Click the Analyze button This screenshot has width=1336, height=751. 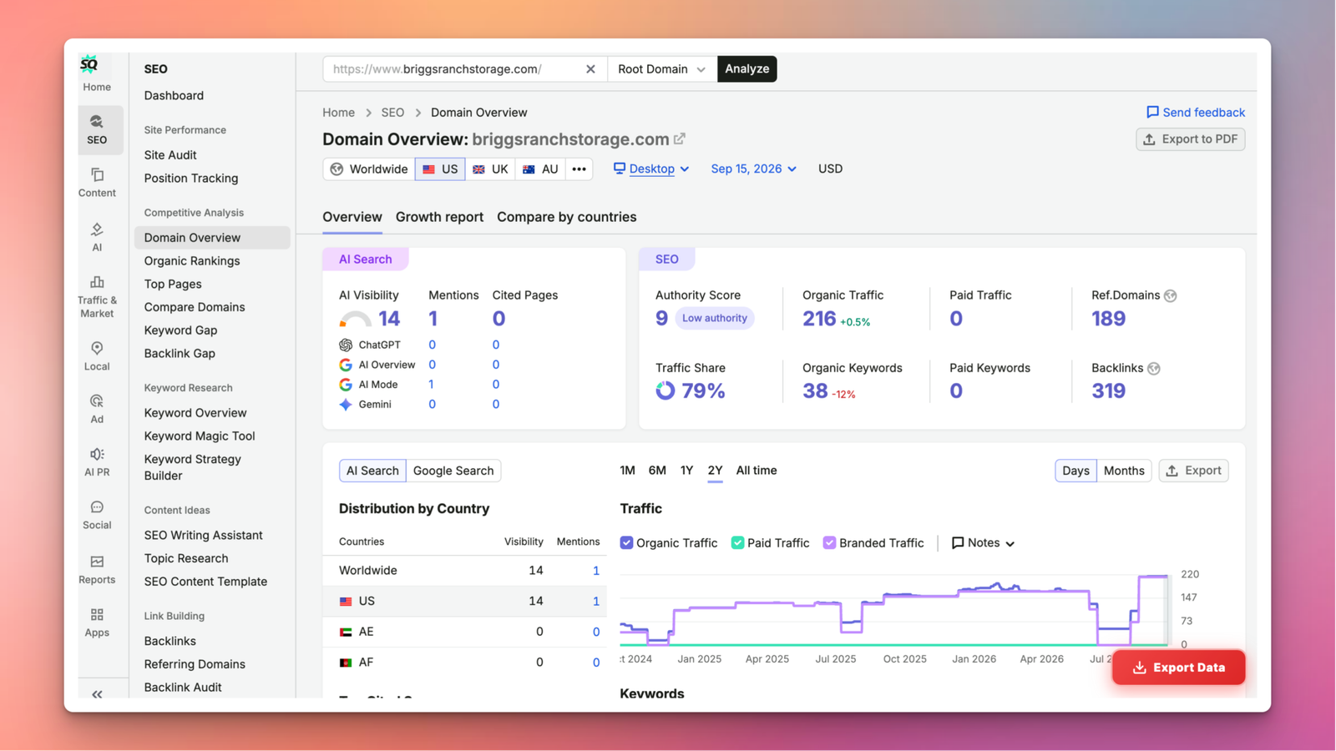point(746,69)
